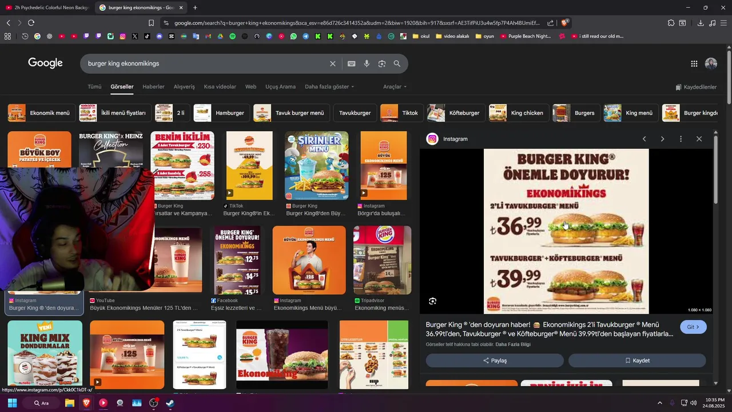Open File Explorer from the taskbar
This screenshot has height=412, width=732.
pos(69,403)
